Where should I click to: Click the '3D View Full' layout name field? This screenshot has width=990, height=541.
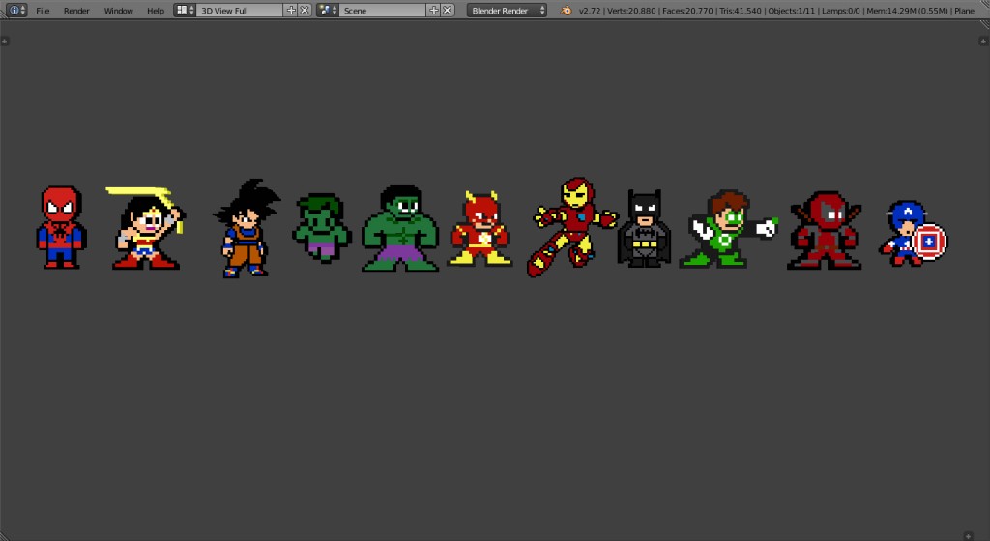coord(240,10)
